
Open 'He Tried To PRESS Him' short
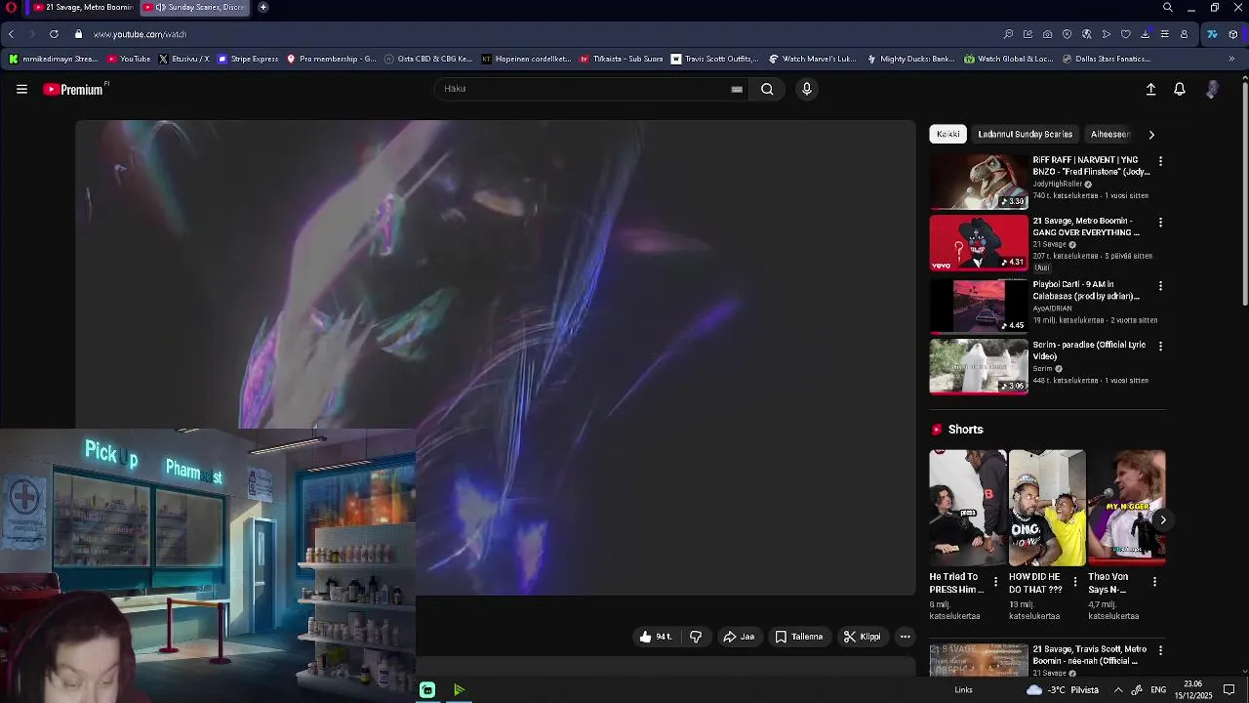(x=968, y=508)
